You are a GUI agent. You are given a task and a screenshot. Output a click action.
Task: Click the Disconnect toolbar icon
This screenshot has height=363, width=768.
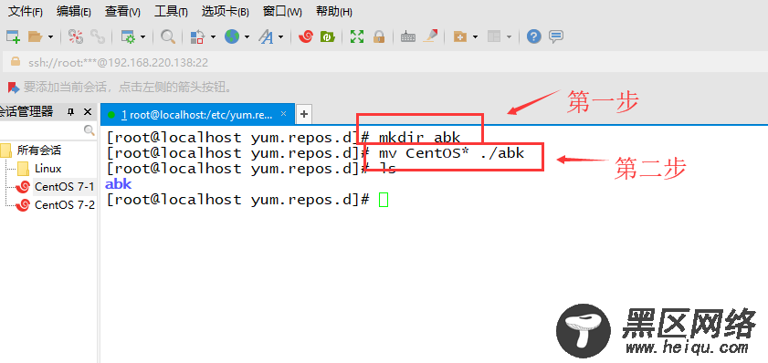click(76, 36)
